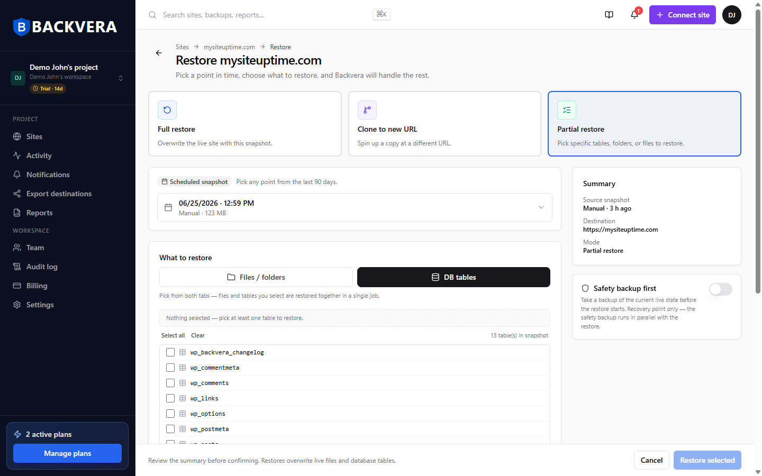This screenshot has width=762, height=476.
Task: Click the Sites breadcrumb link
Action: click(182, 47)
